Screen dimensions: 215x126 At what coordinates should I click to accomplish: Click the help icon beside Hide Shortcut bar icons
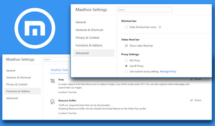[160, 27]
